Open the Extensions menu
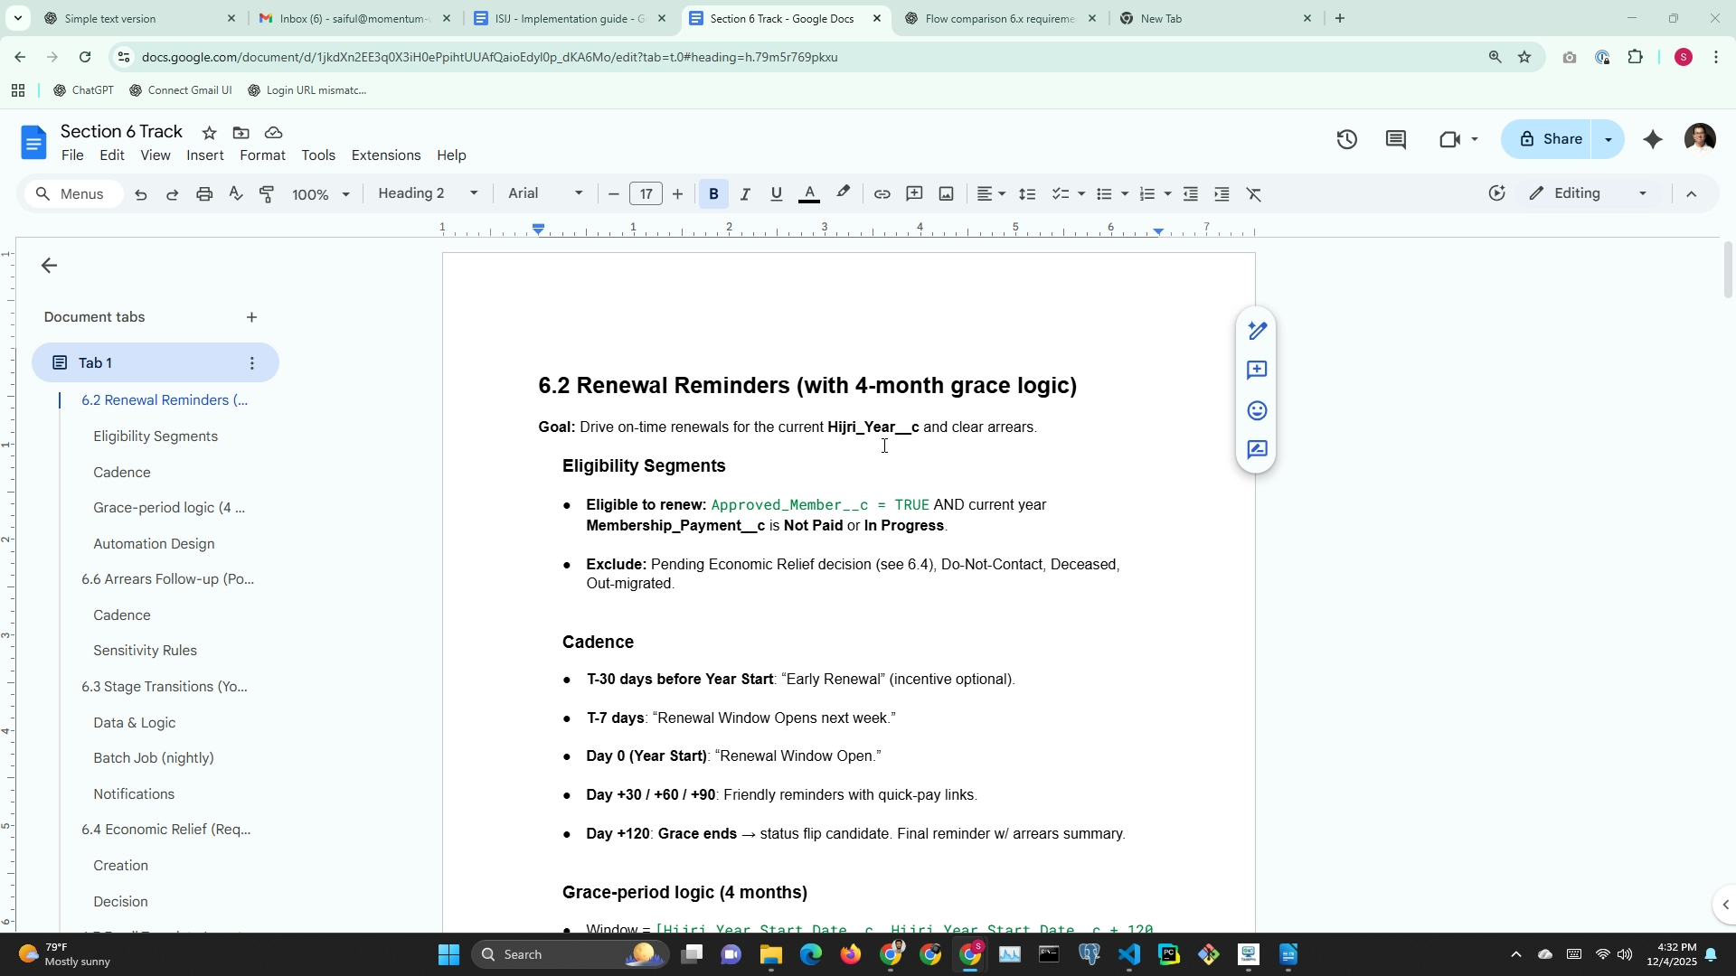Screen dimensions: 1736x976 pos(385,155)
